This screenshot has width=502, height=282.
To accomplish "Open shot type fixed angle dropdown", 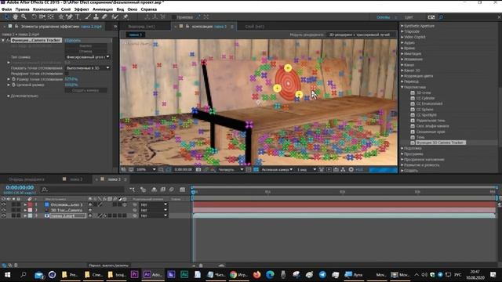I will [87, 57].
